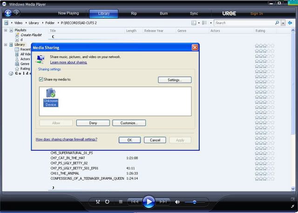Open the Sync tab
This screenshot has width=298, height=213.
point(194,14)
